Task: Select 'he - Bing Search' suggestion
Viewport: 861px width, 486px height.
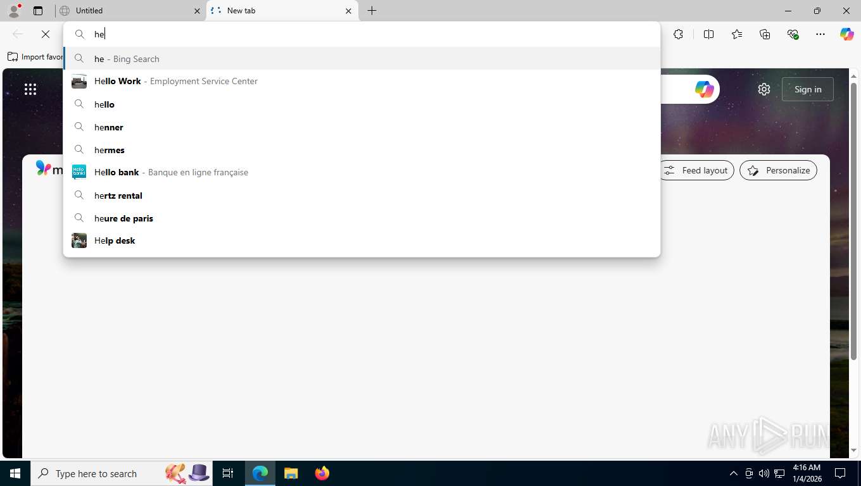Action: click(x=361, y=59)
